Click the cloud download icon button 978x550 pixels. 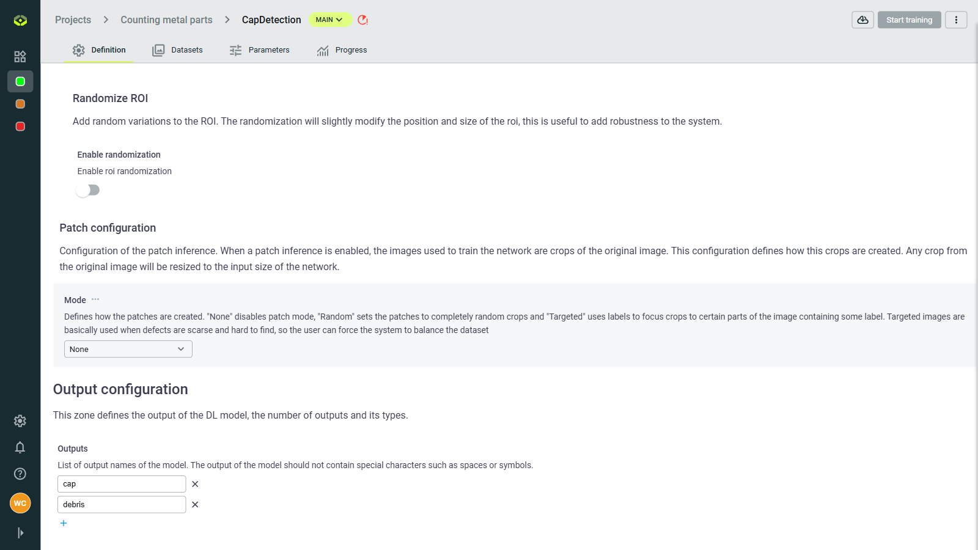pos(862,20)
